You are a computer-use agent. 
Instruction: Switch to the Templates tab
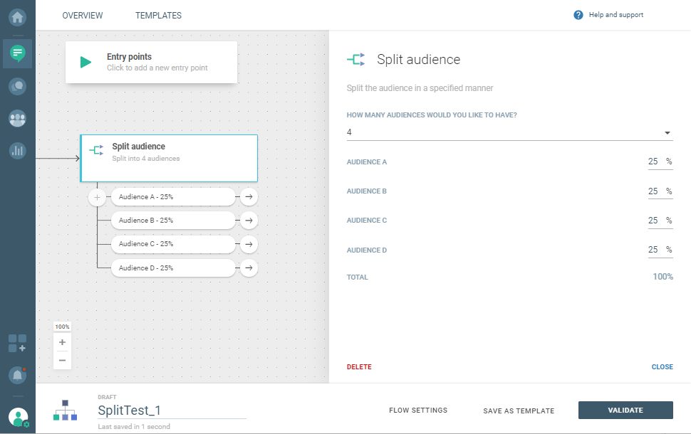pos(158,16)
